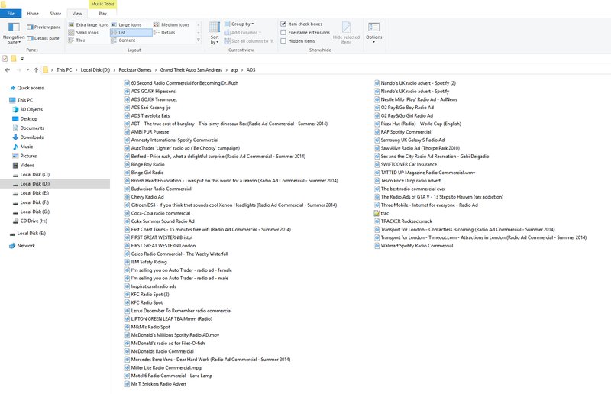Toggle the Preview pane

(44, 27)
